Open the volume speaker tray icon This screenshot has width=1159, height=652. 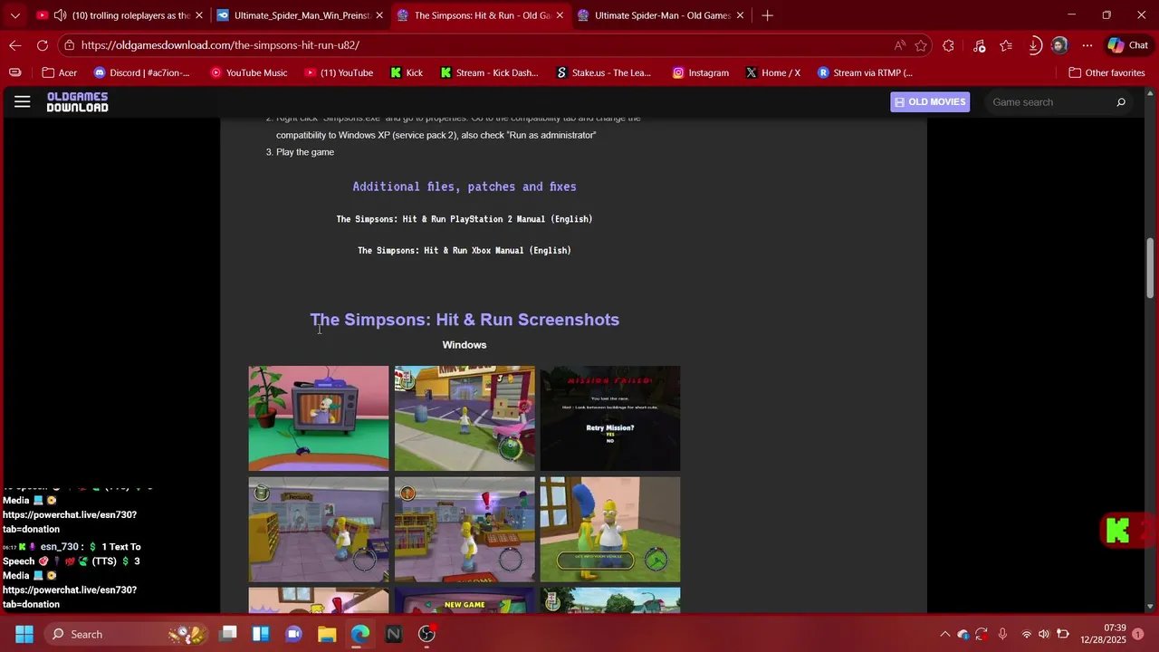(1044, 634)
